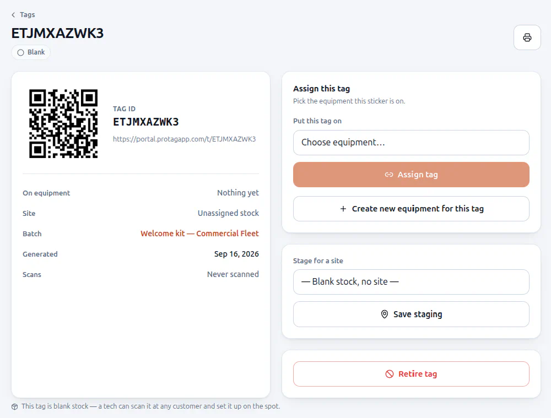
Task: Create new equipment for this tag
Action: point(411,209)
